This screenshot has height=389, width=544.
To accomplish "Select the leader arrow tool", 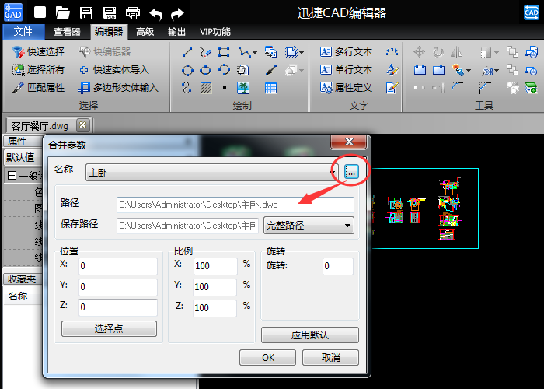I will (271, 70).
